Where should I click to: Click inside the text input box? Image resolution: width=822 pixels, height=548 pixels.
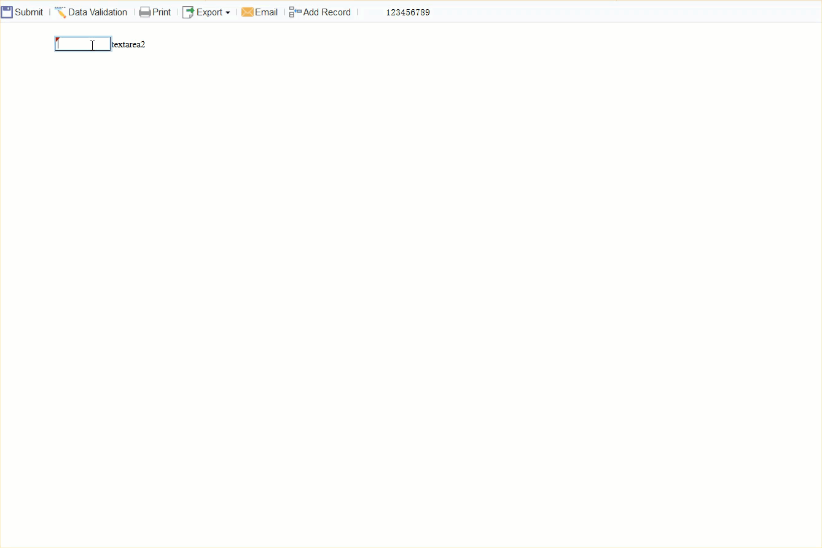(82, 44)
